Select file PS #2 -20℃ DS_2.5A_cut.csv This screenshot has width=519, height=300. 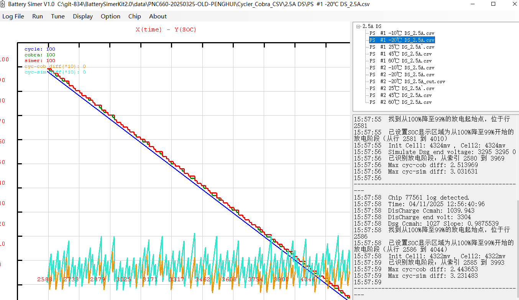(407, 81)
